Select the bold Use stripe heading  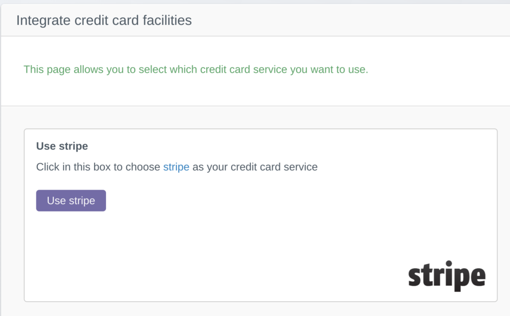tap(62, 146)
